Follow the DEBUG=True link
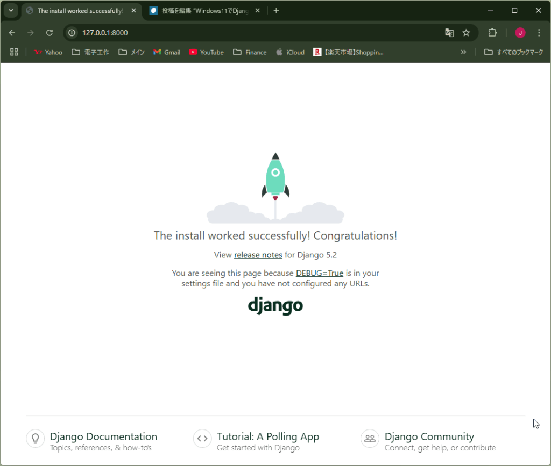Screen dimensions: 551x466 [319, 273]
